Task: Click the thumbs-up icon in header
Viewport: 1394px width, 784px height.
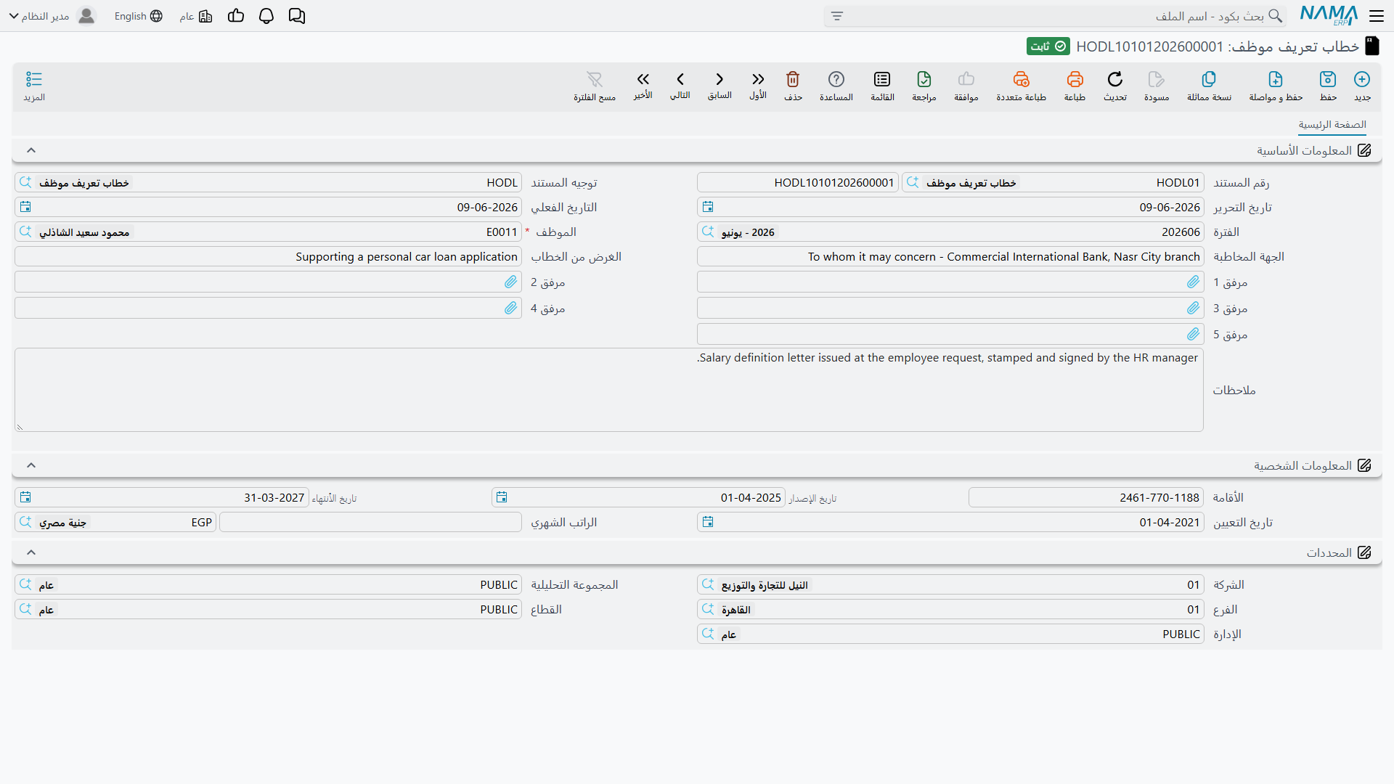Action: point(236,16)
